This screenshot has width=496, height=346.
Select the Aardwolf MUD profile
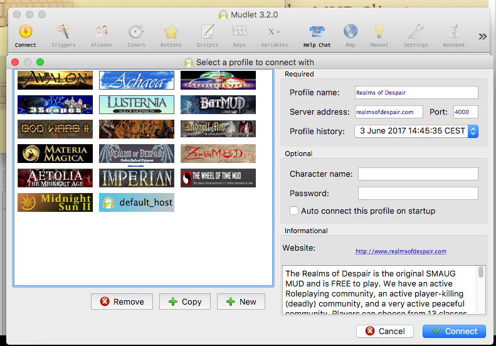point(218,128)
